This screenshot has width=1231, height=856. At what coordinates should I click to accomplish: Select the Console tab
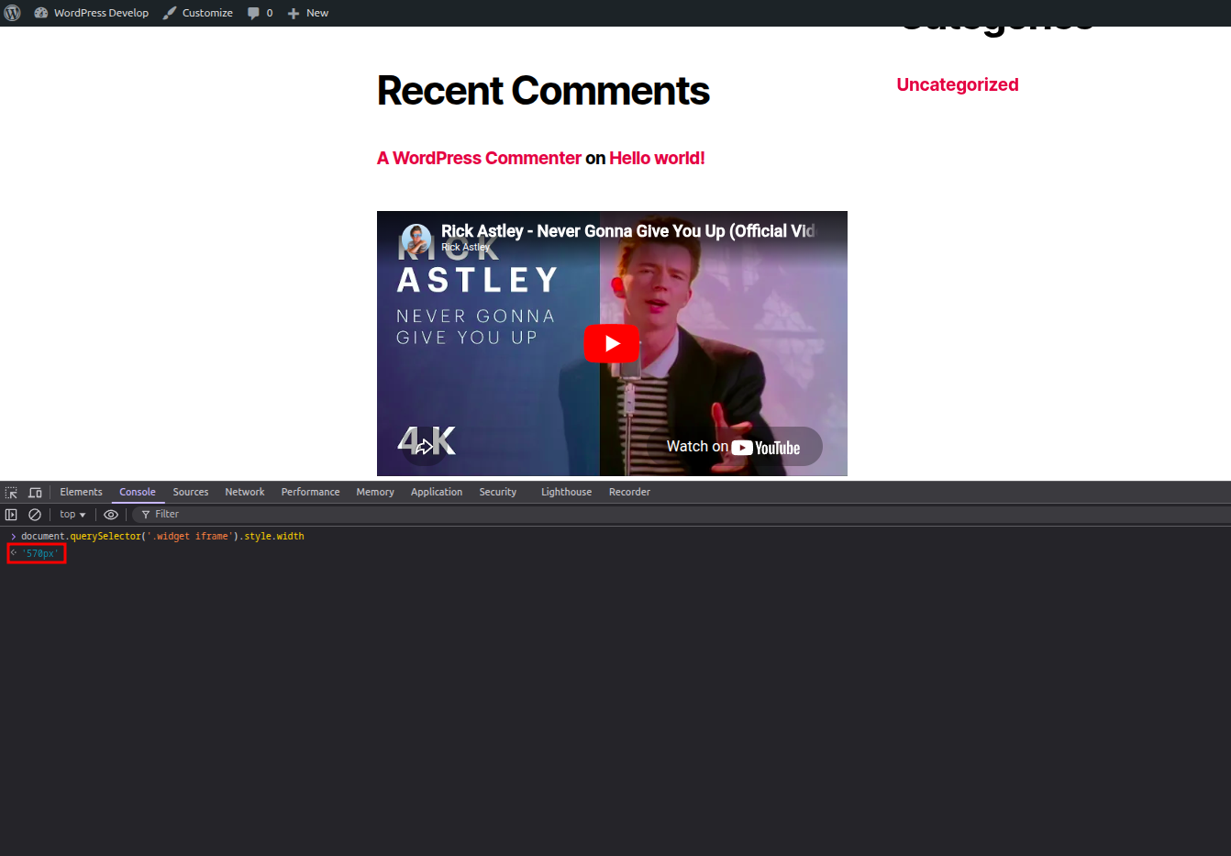[x=138, y=493]
